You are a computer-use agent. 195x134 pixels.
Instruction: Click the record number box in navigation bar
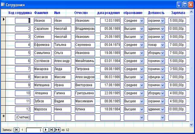coord(34,130)
